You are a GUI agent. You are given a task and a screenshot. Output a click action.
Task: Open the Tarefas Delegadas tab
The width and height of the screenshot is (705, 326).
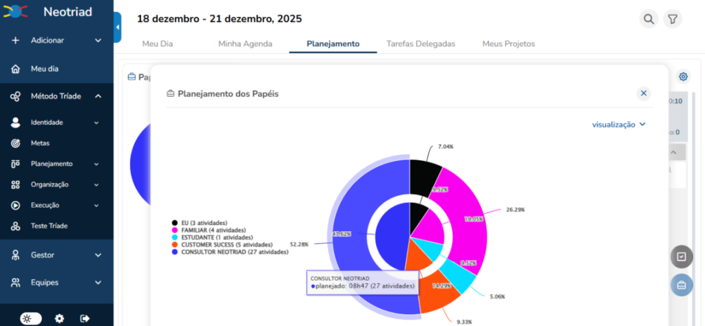click(x=421, y=43)
